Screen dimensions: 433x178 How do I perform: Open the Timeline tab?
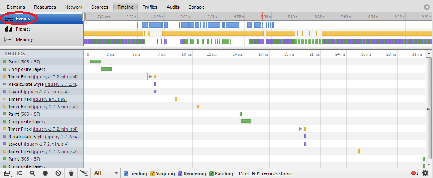125,7
